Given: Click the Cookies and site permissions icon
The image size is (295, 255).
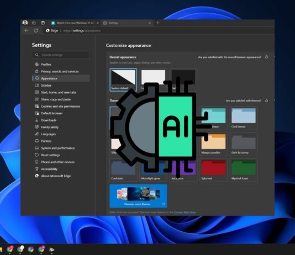Looking at the screenshot, I should tap(37, 106).
